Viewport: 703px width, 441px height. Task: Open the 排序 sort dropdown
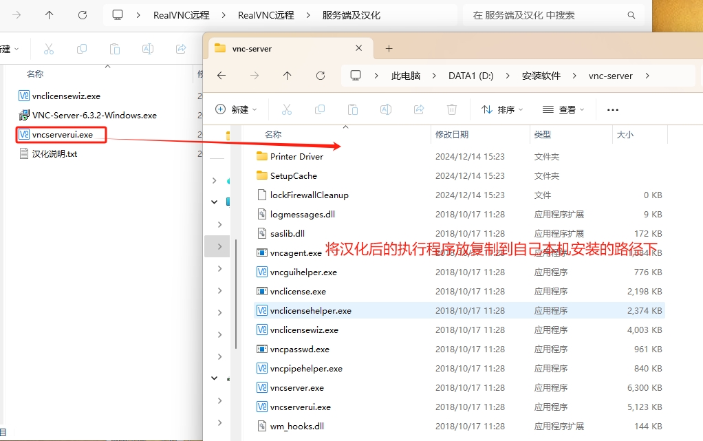[x=502, y=109]
